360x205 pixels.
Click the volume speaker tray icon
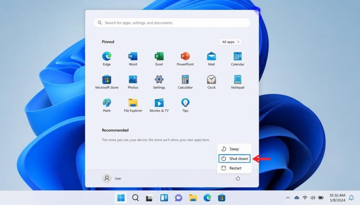tap(313, 198)
